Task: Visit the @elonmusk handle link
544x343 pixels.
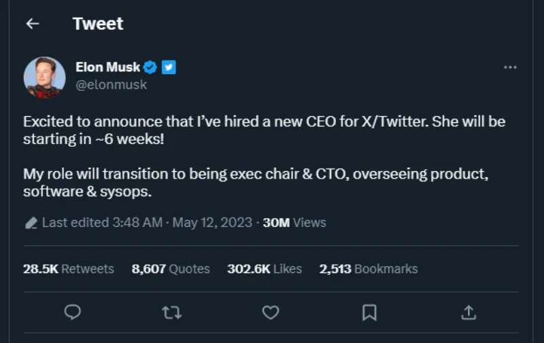Action: point(112,85)
